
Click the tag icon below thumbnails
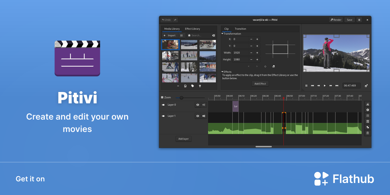click(193, 86)
